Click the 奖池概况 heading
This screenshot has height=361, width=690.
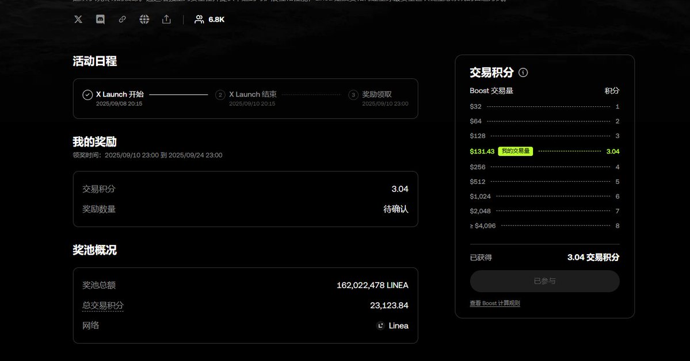pyautogui.click(x=94, y=249)
